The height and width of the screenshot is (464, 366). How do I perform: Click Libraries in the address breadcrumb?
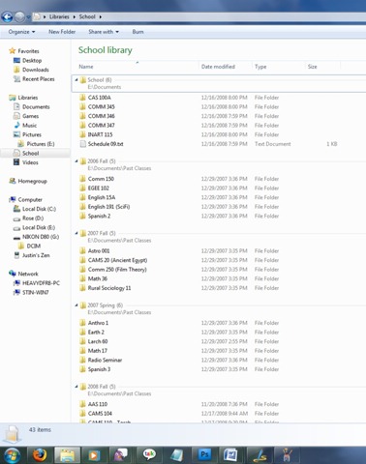pyautogui.click(x=59, y=16)
